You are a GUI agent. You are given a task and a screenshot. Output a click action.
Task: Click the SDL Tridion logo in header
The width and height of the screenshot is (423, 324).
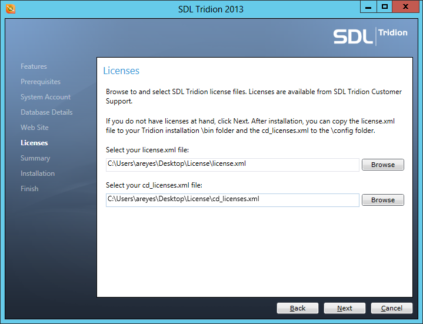(370, 36)
